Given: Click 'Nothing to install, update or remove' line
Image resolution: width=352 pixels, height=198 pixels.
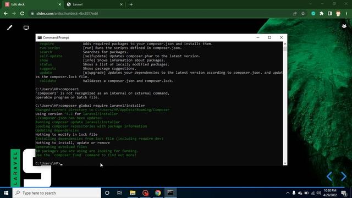Looking at the screenshot, I should pos(73,143).
